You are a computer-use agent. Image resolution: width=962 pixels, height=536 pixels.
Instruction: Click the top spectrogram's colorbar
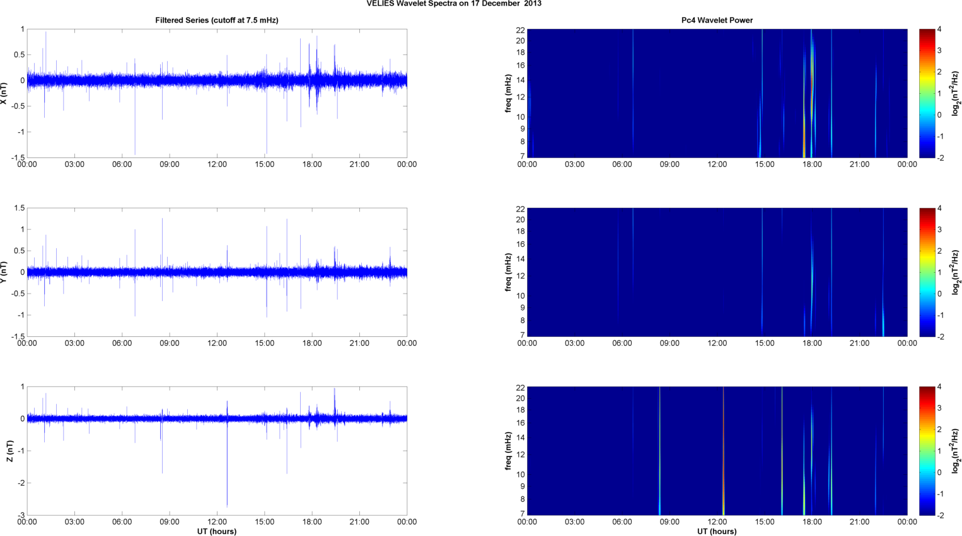click(927, 93)
